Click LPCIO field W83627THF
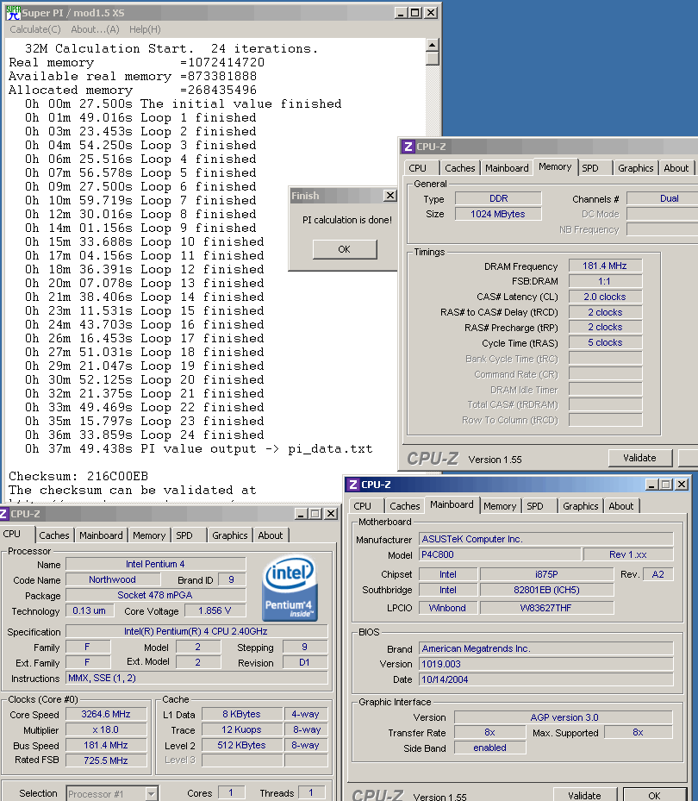 546,607
